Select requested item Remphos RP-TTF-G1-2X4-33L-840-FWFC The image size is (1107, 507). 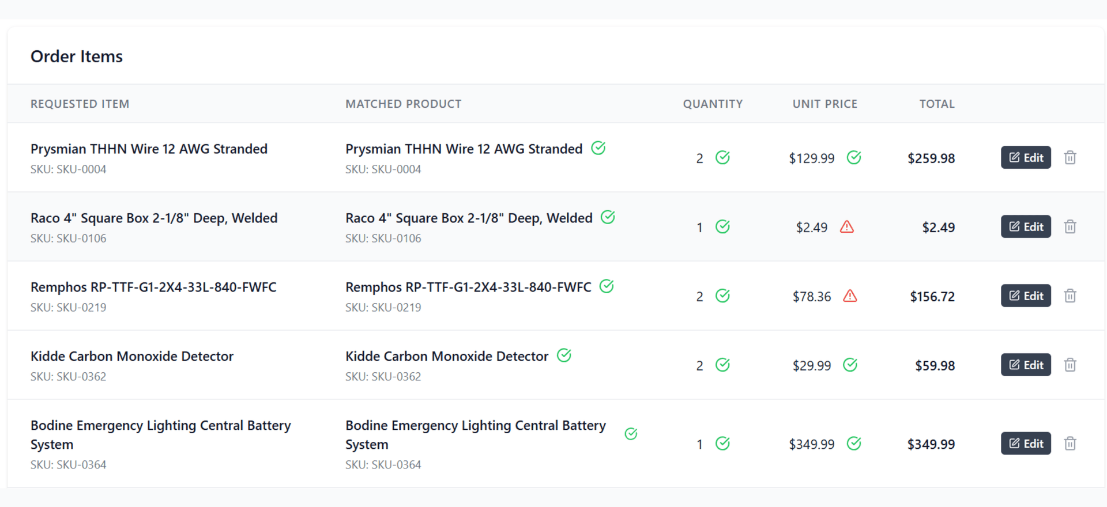[153, 287]
